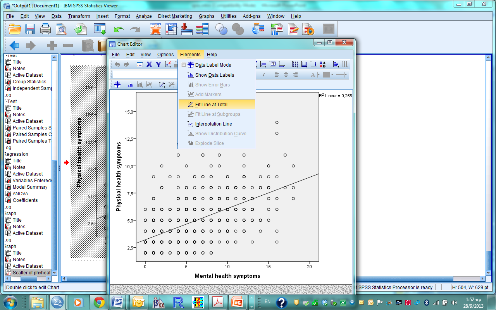Image resolution: width=496 pixels, height=310 pixels.
Task: Select the Y axis icon in Chart Editor
Action: click(158, 65)
